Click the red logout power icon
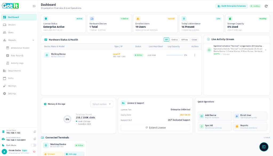The width and height of the screenshot is (273, 156). (34, 152)
